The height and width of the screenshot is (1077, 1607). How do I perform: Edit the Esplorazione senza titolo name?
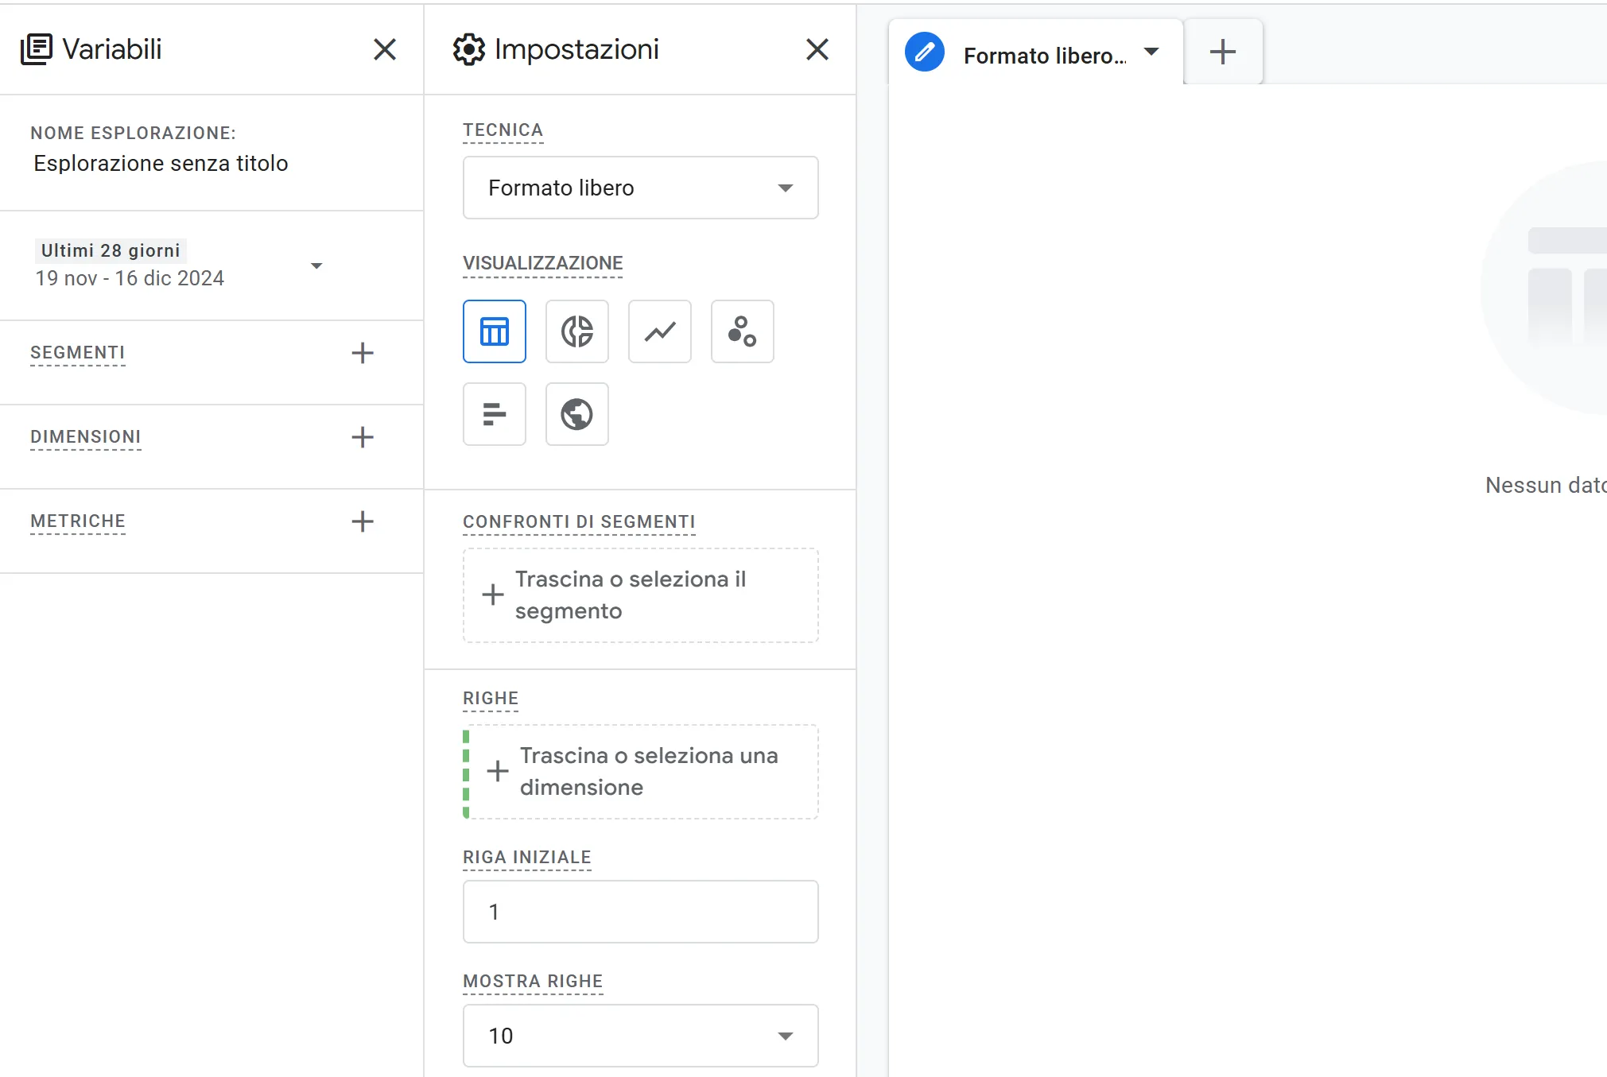[x=161, y=164]
